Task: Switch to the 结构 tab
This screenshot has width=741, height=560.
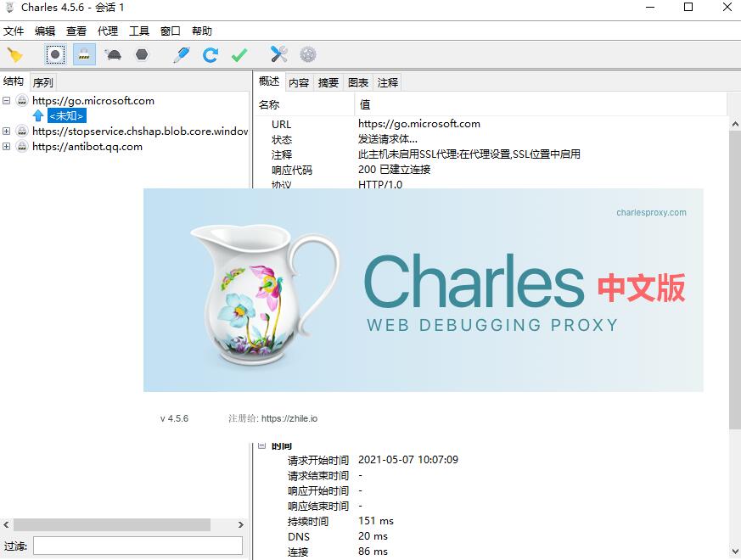Action: [14, 81]
